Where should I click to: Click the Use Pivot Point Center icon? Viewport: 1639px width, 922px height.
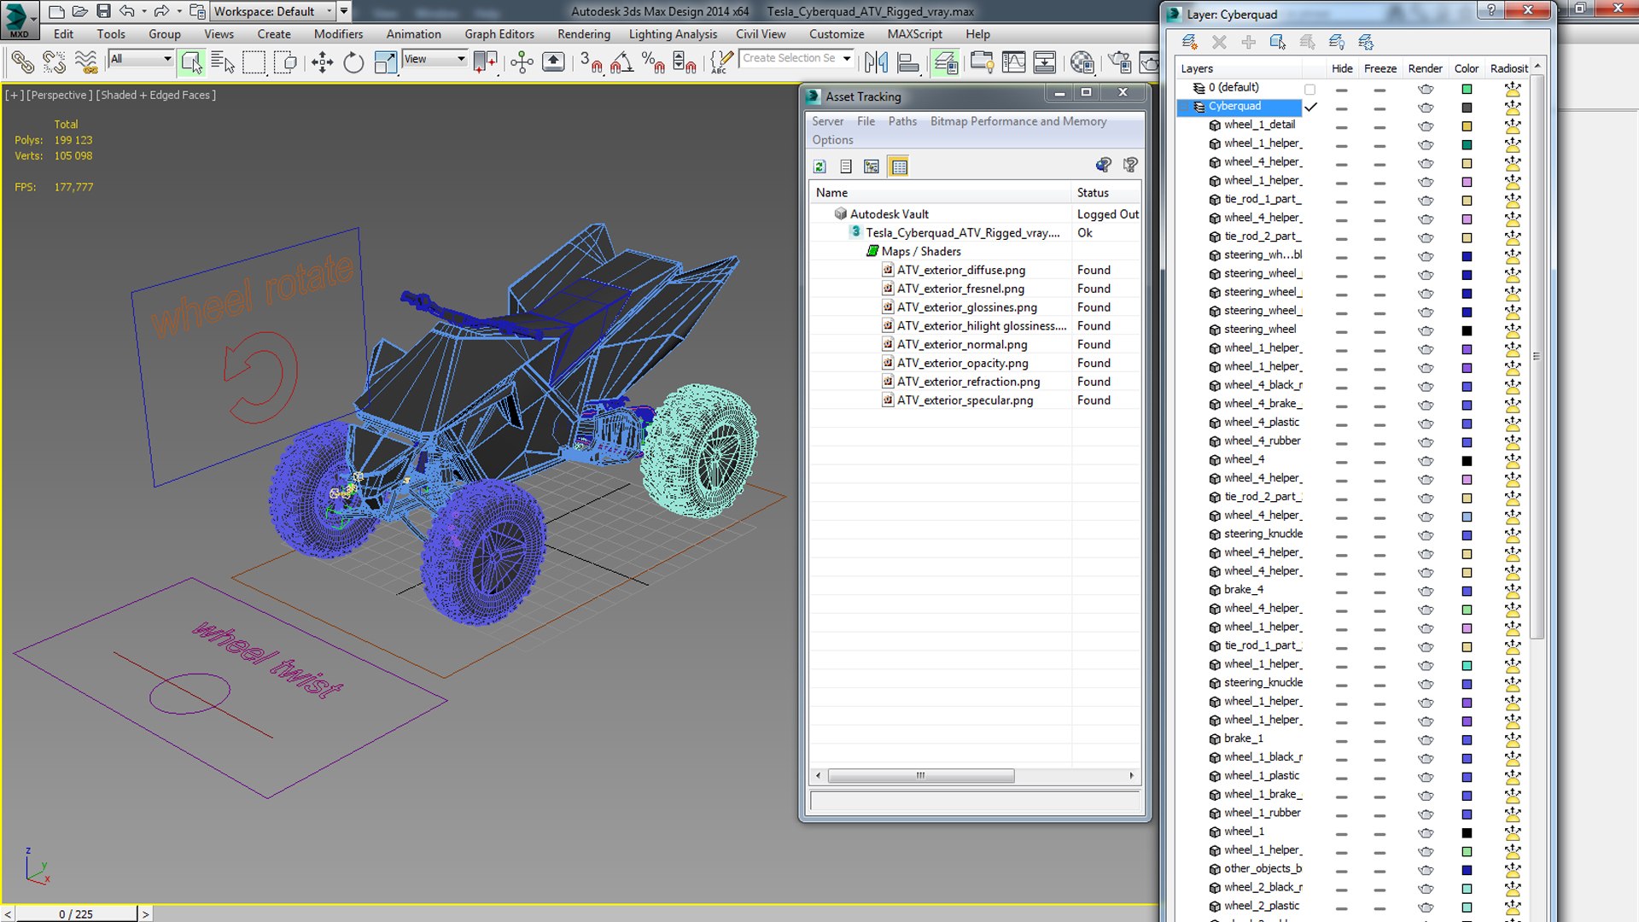(485, 62)
